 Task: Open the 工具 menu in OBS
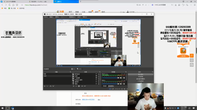click(x=79, y=17)
